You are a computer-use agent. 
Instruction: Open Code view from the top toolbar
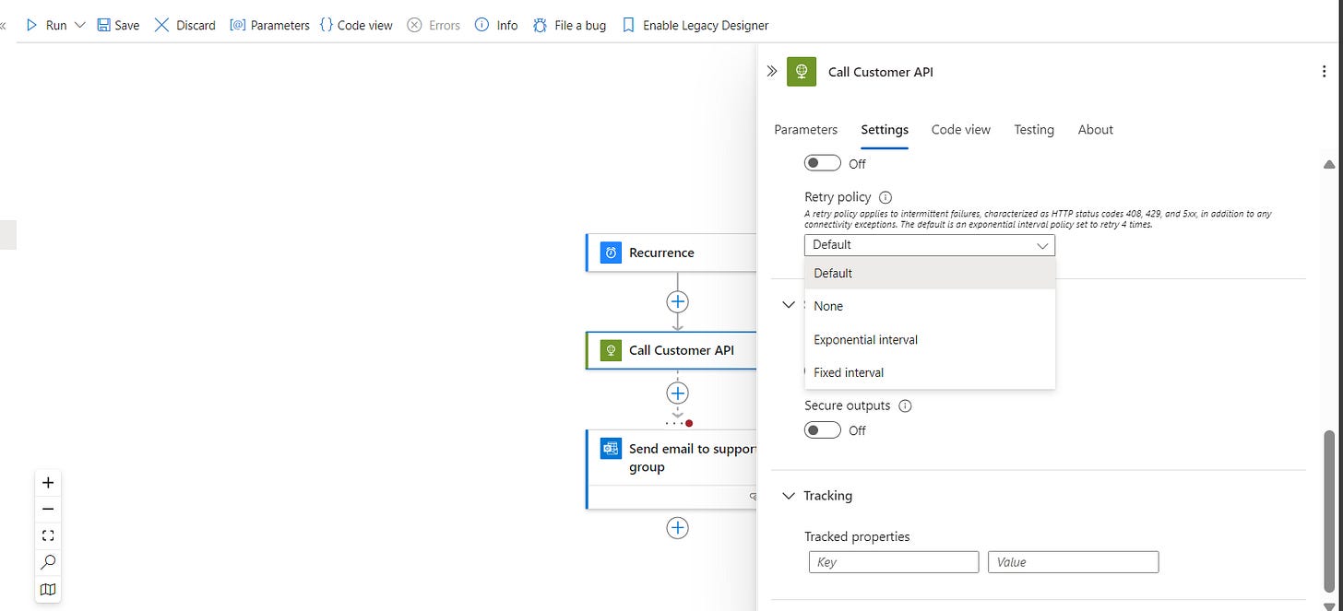point(355,25)
